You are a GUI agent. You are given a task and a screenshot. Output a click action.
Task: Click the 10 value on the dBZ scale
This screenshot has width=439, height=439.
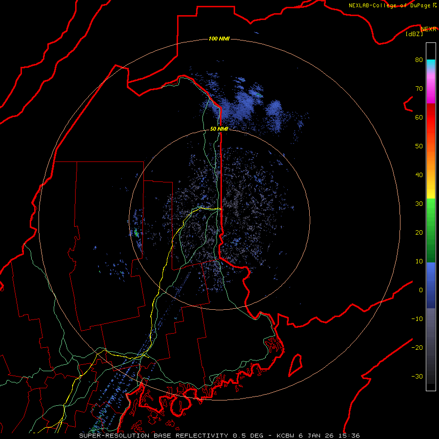(x=419, y=261)
